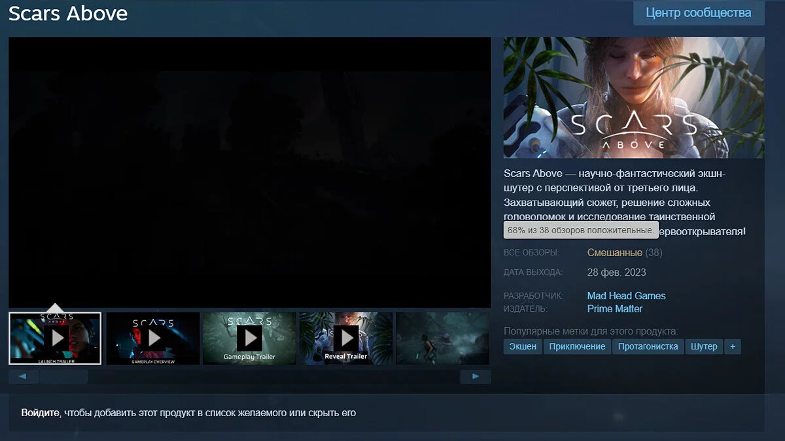Click the ВСЕ ОБЗОРЫ label
This screenshot has width=785, height=441.
[532, 253]
